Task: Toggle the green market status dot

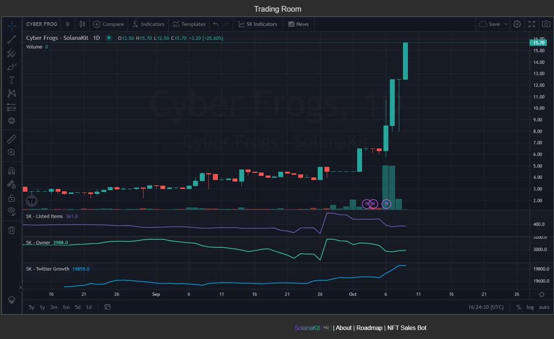Action: 108,38
